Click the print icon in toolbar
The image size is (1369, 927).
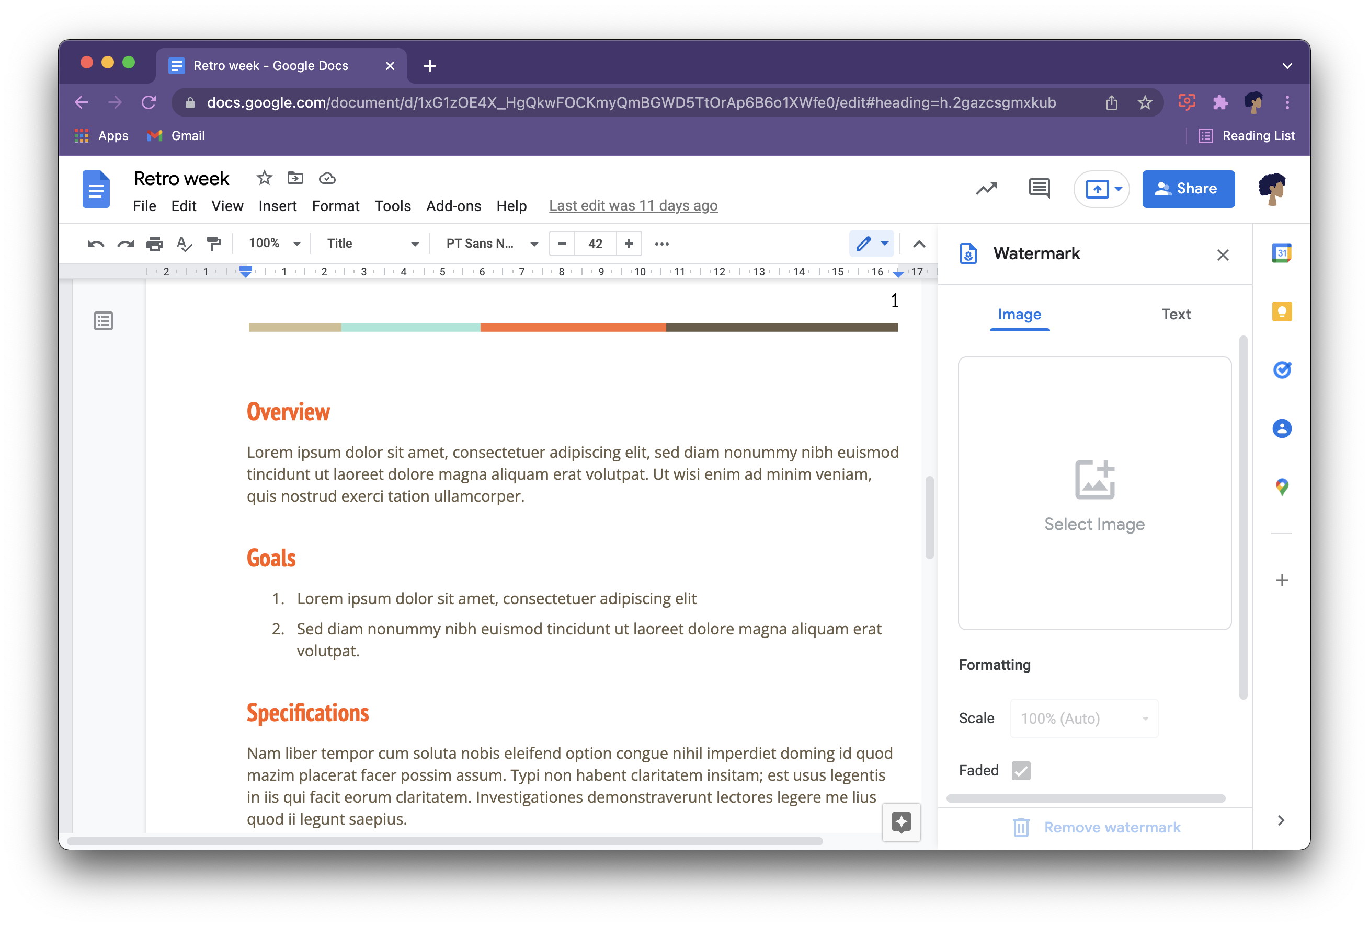click(x=152, y=244)
